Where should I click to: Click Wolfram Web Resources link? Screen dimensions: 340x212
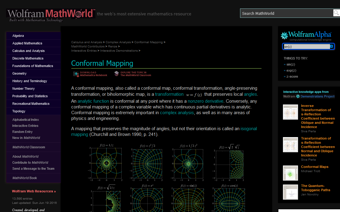coord(34,191)
